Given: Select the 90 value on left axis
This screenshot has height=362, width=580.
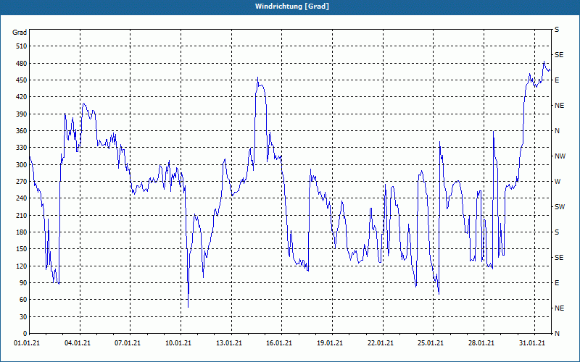Looking at the screenshot, I should (23, 283).
